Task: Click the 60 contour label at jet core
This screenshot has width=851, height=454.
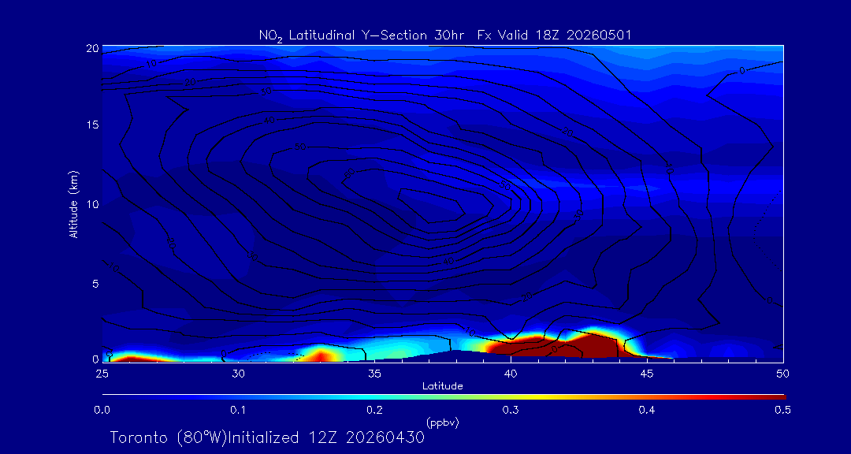Action: 350,173
